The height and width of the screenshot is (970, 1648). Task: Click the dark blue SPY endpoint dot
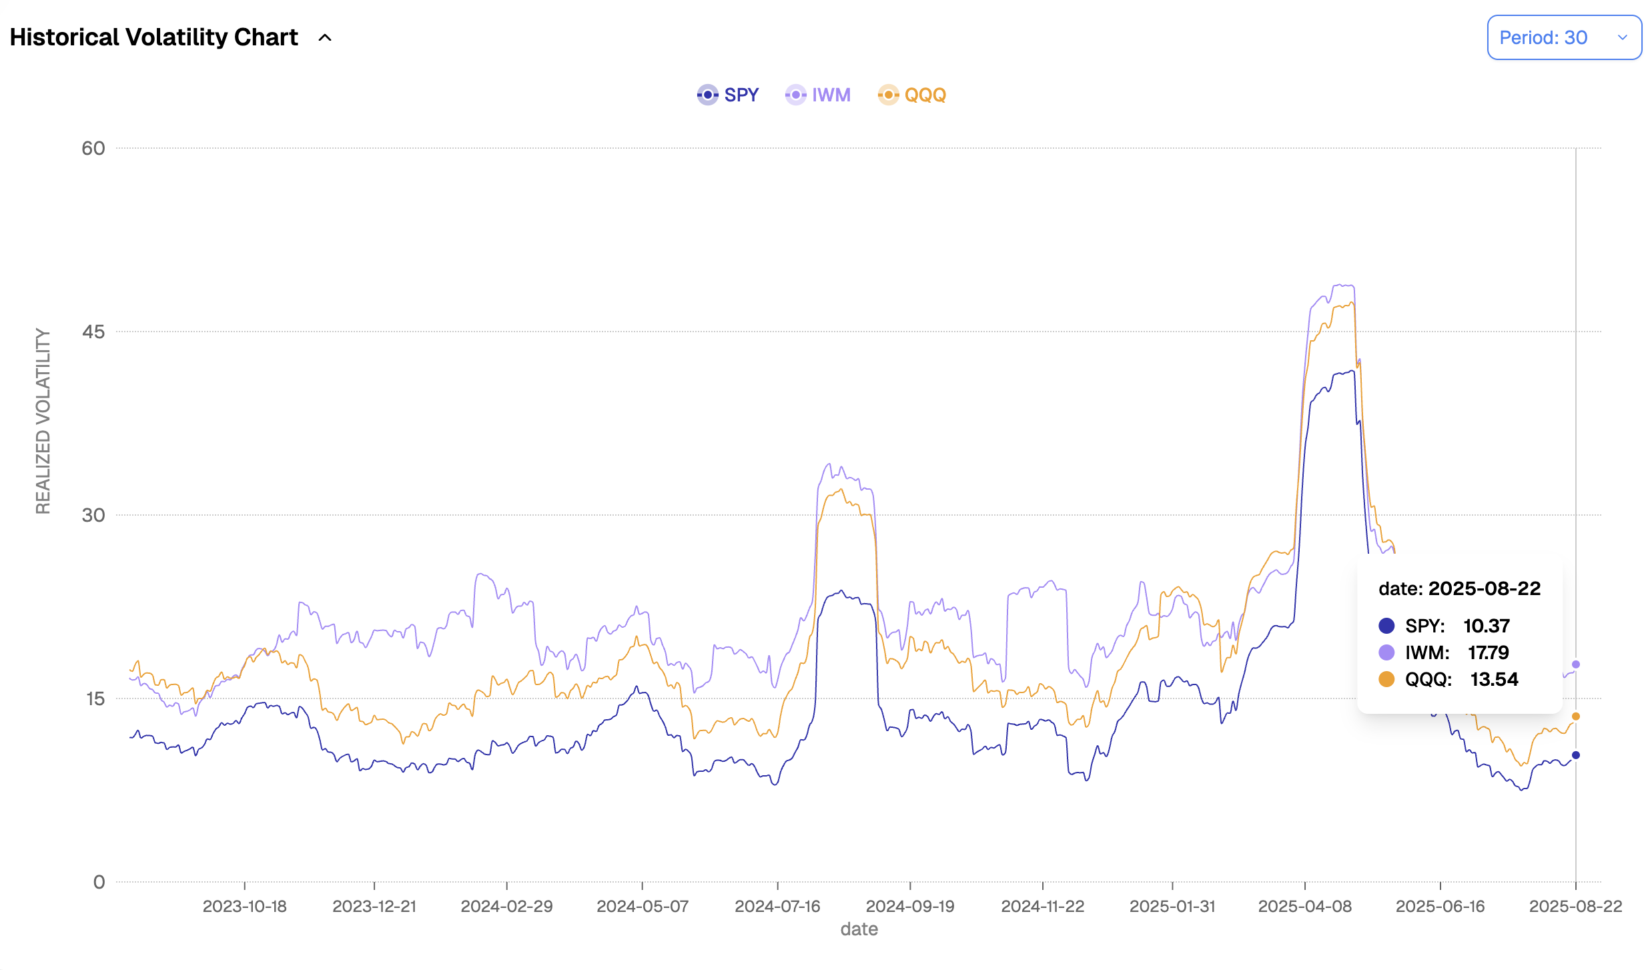1576,755
